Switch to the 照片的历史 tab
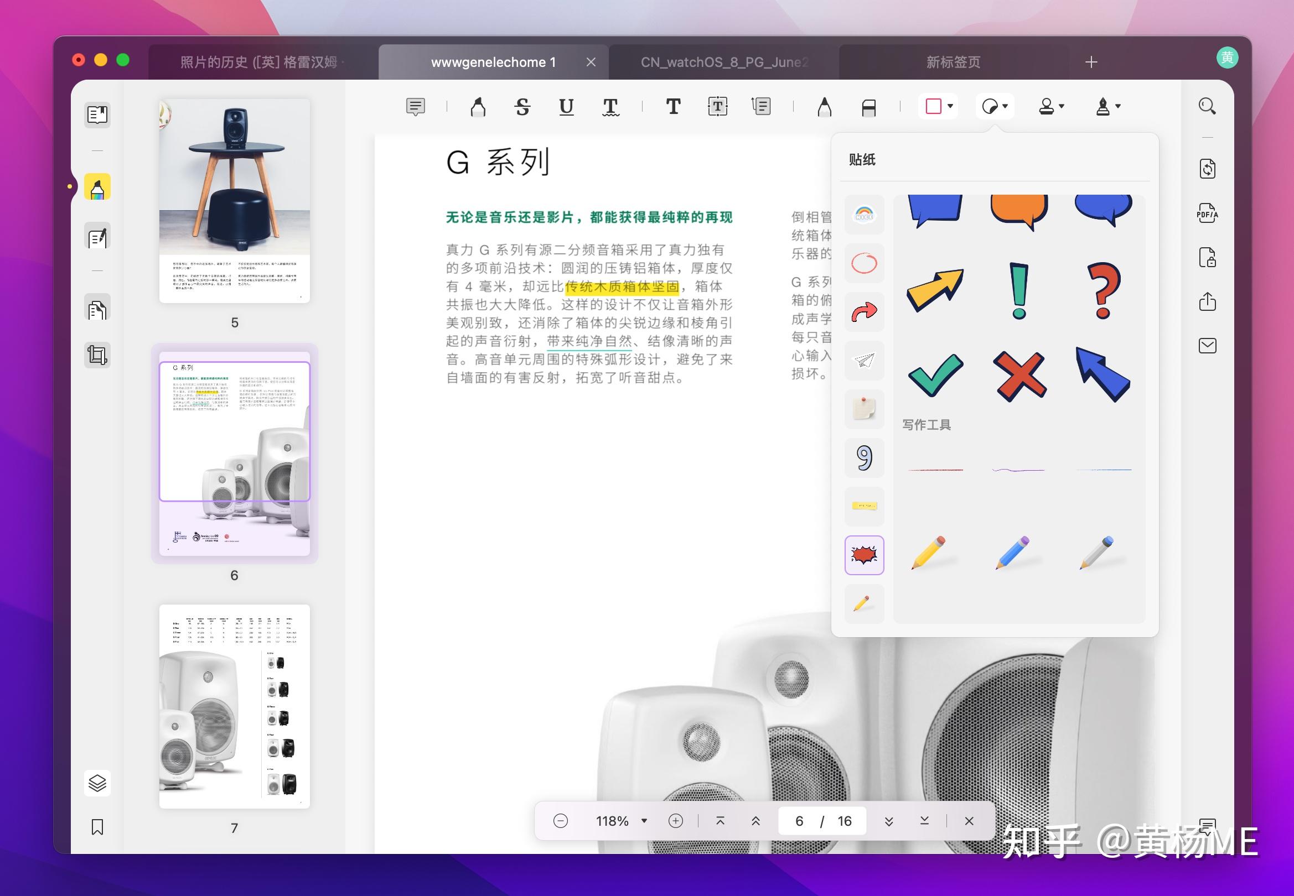The image size is (1294, 896). (x=263, y=62)
